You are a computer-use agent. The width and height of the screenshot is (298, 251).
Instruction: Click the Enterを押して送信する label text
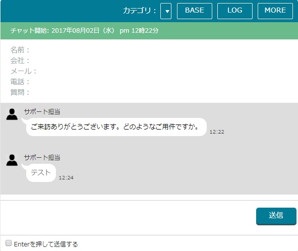click(46, 244)
